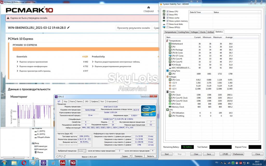Click the Temperatures category icon in the statistics list
This screenshot has height=166, width=266.
coord(167,41)
